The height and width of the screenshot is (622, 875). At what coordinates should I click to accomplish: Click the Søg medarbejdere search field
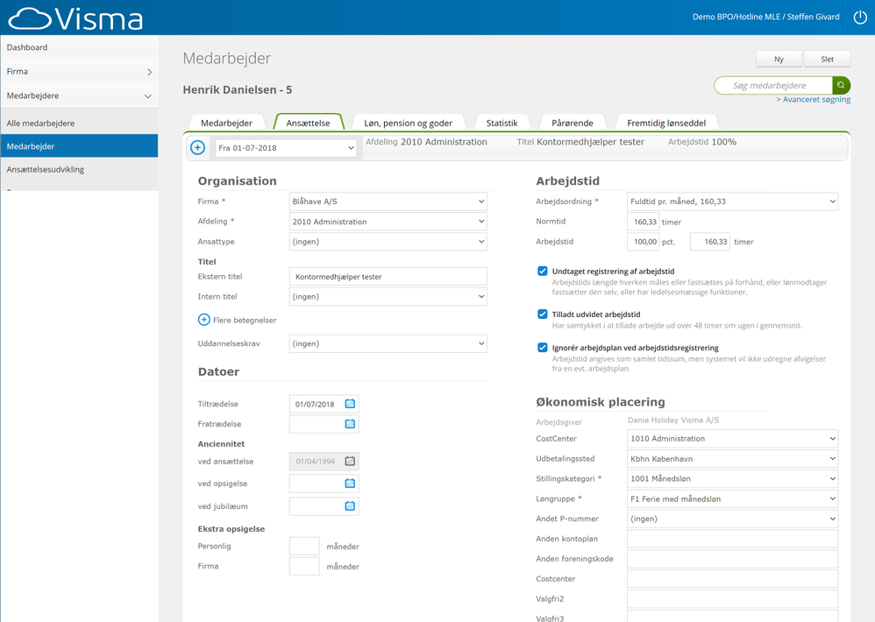point(774,85)
